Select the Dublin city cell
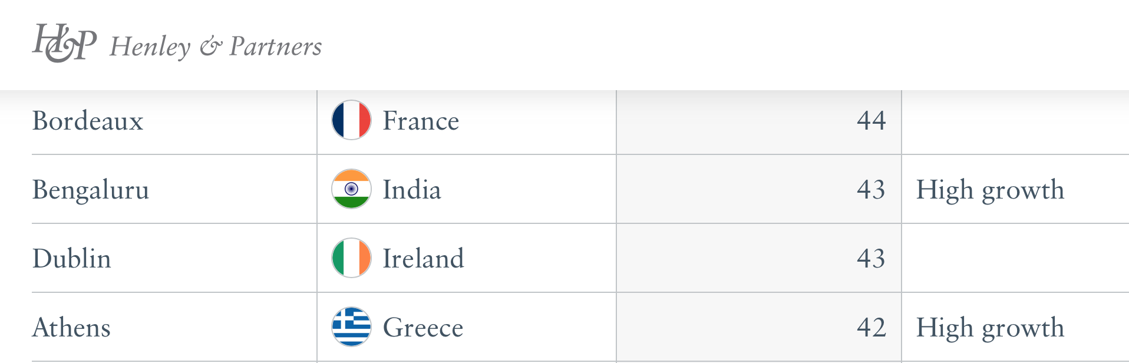 click(72, 259)
